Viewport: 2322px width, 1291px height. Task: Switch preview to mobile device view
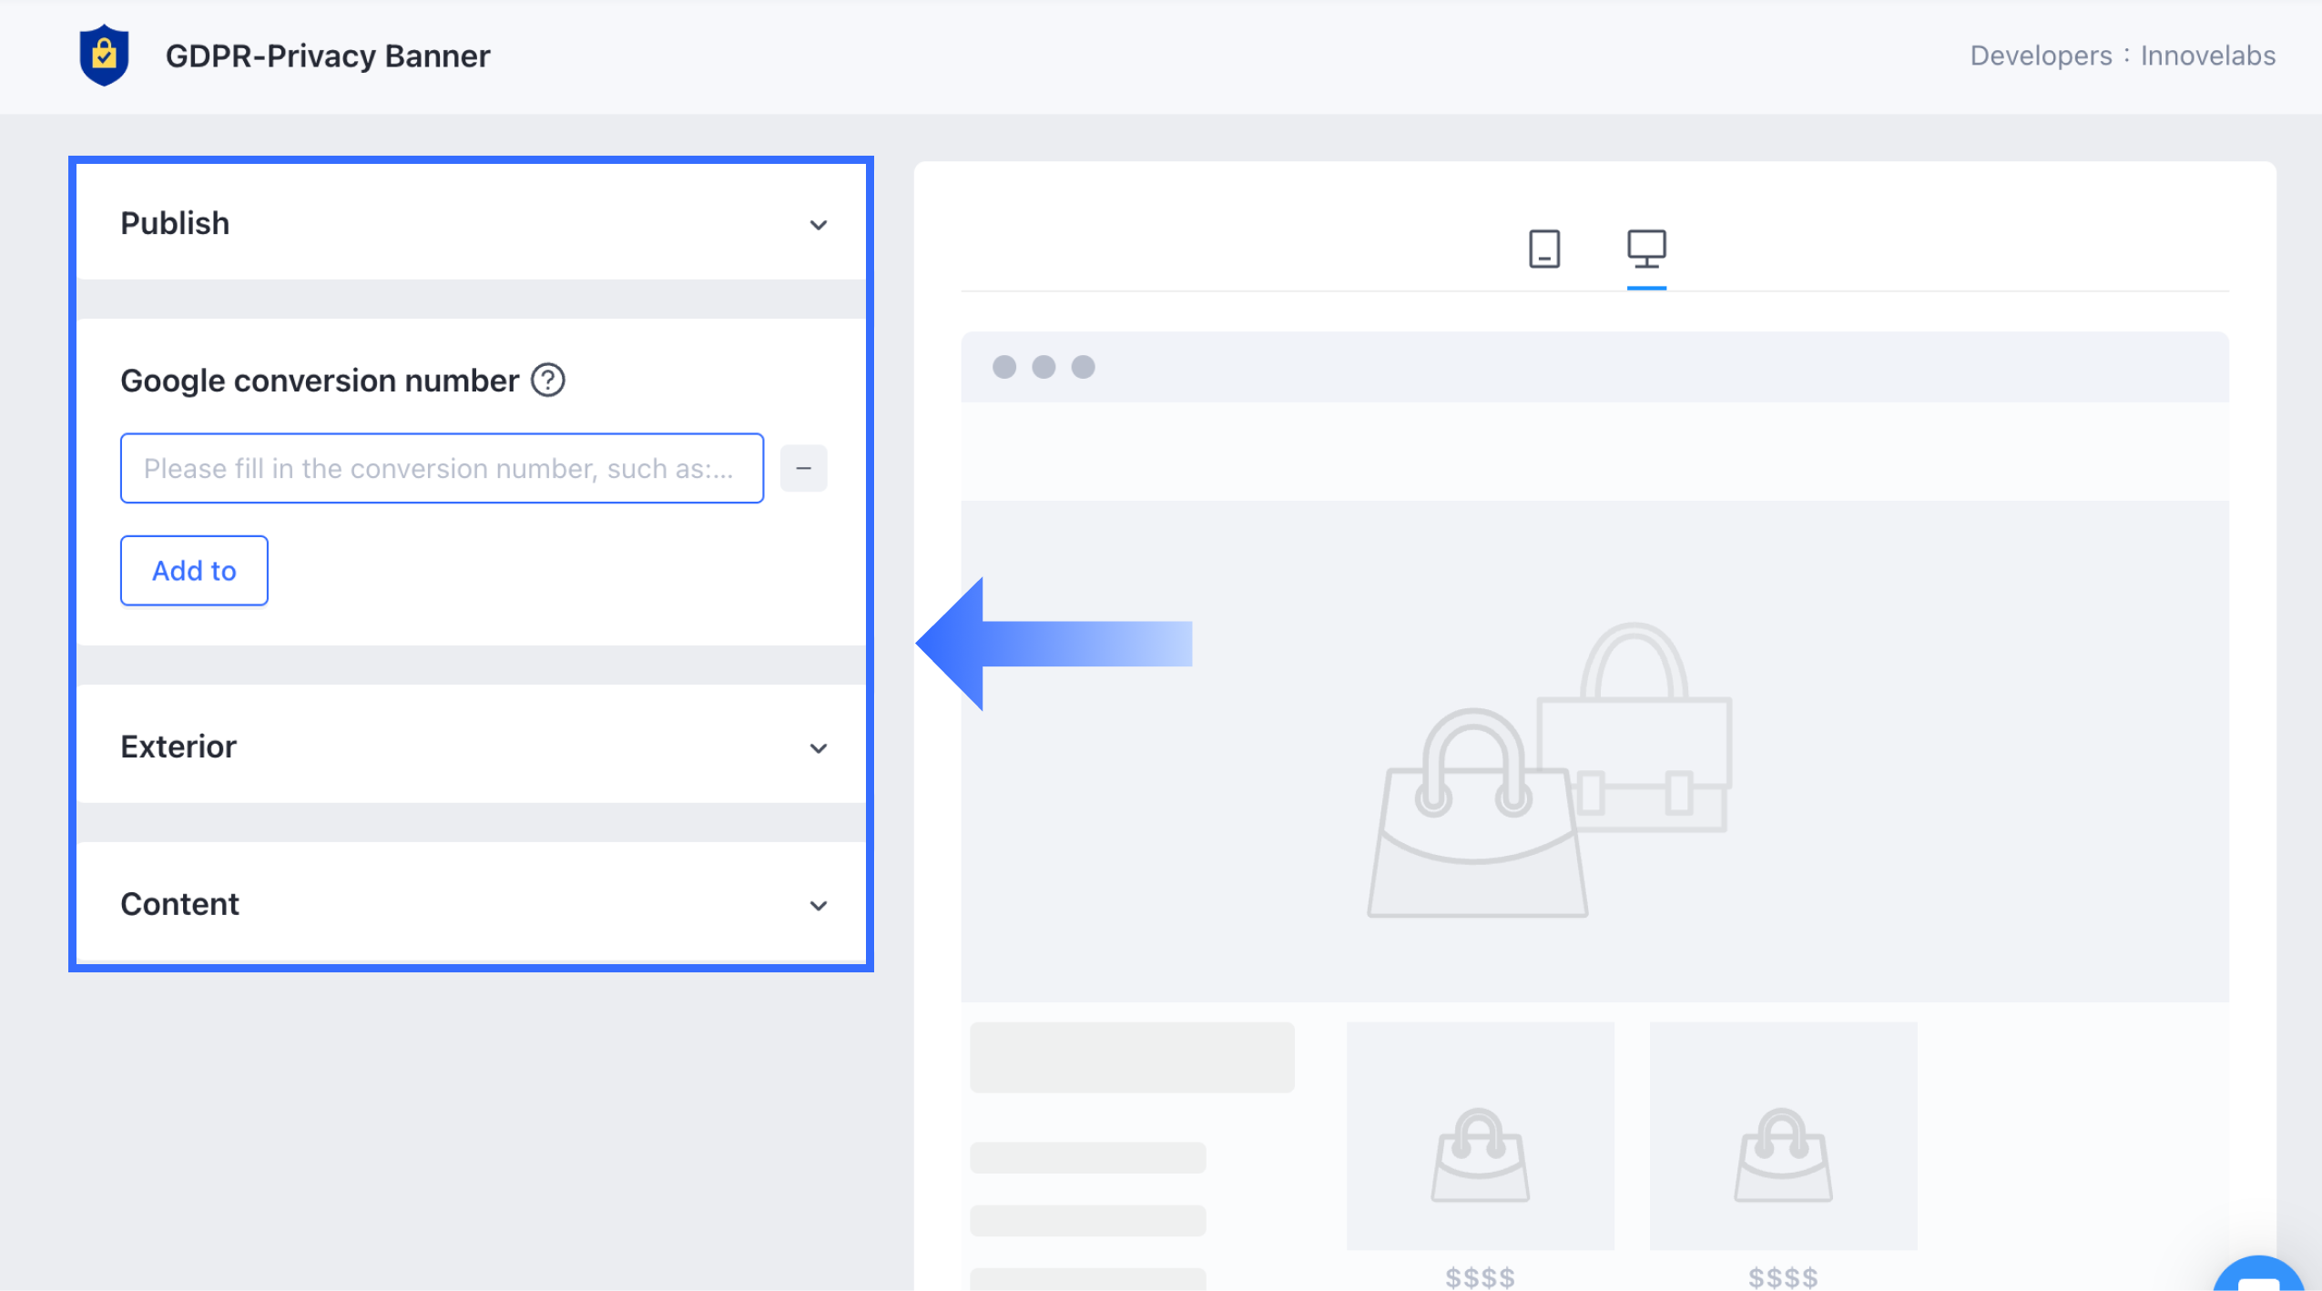click(x=1543, y=249)
